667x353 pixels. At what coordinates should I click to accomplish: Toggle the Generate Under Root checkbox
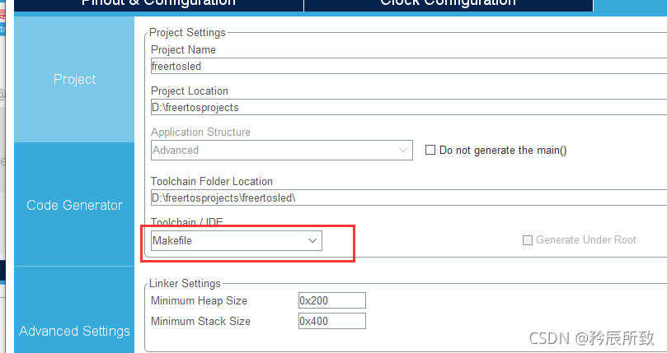pyautogui.click(x=528, y=240)
